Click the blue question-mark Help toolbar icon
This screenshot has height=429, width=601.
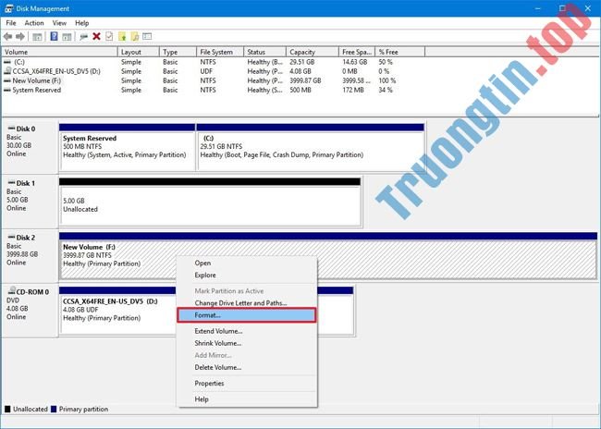click(54, 36)
